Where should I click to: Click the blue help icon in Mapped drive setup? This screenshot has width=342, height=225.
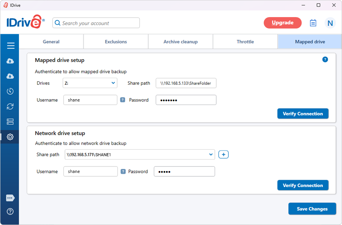(x=325, y=60)
